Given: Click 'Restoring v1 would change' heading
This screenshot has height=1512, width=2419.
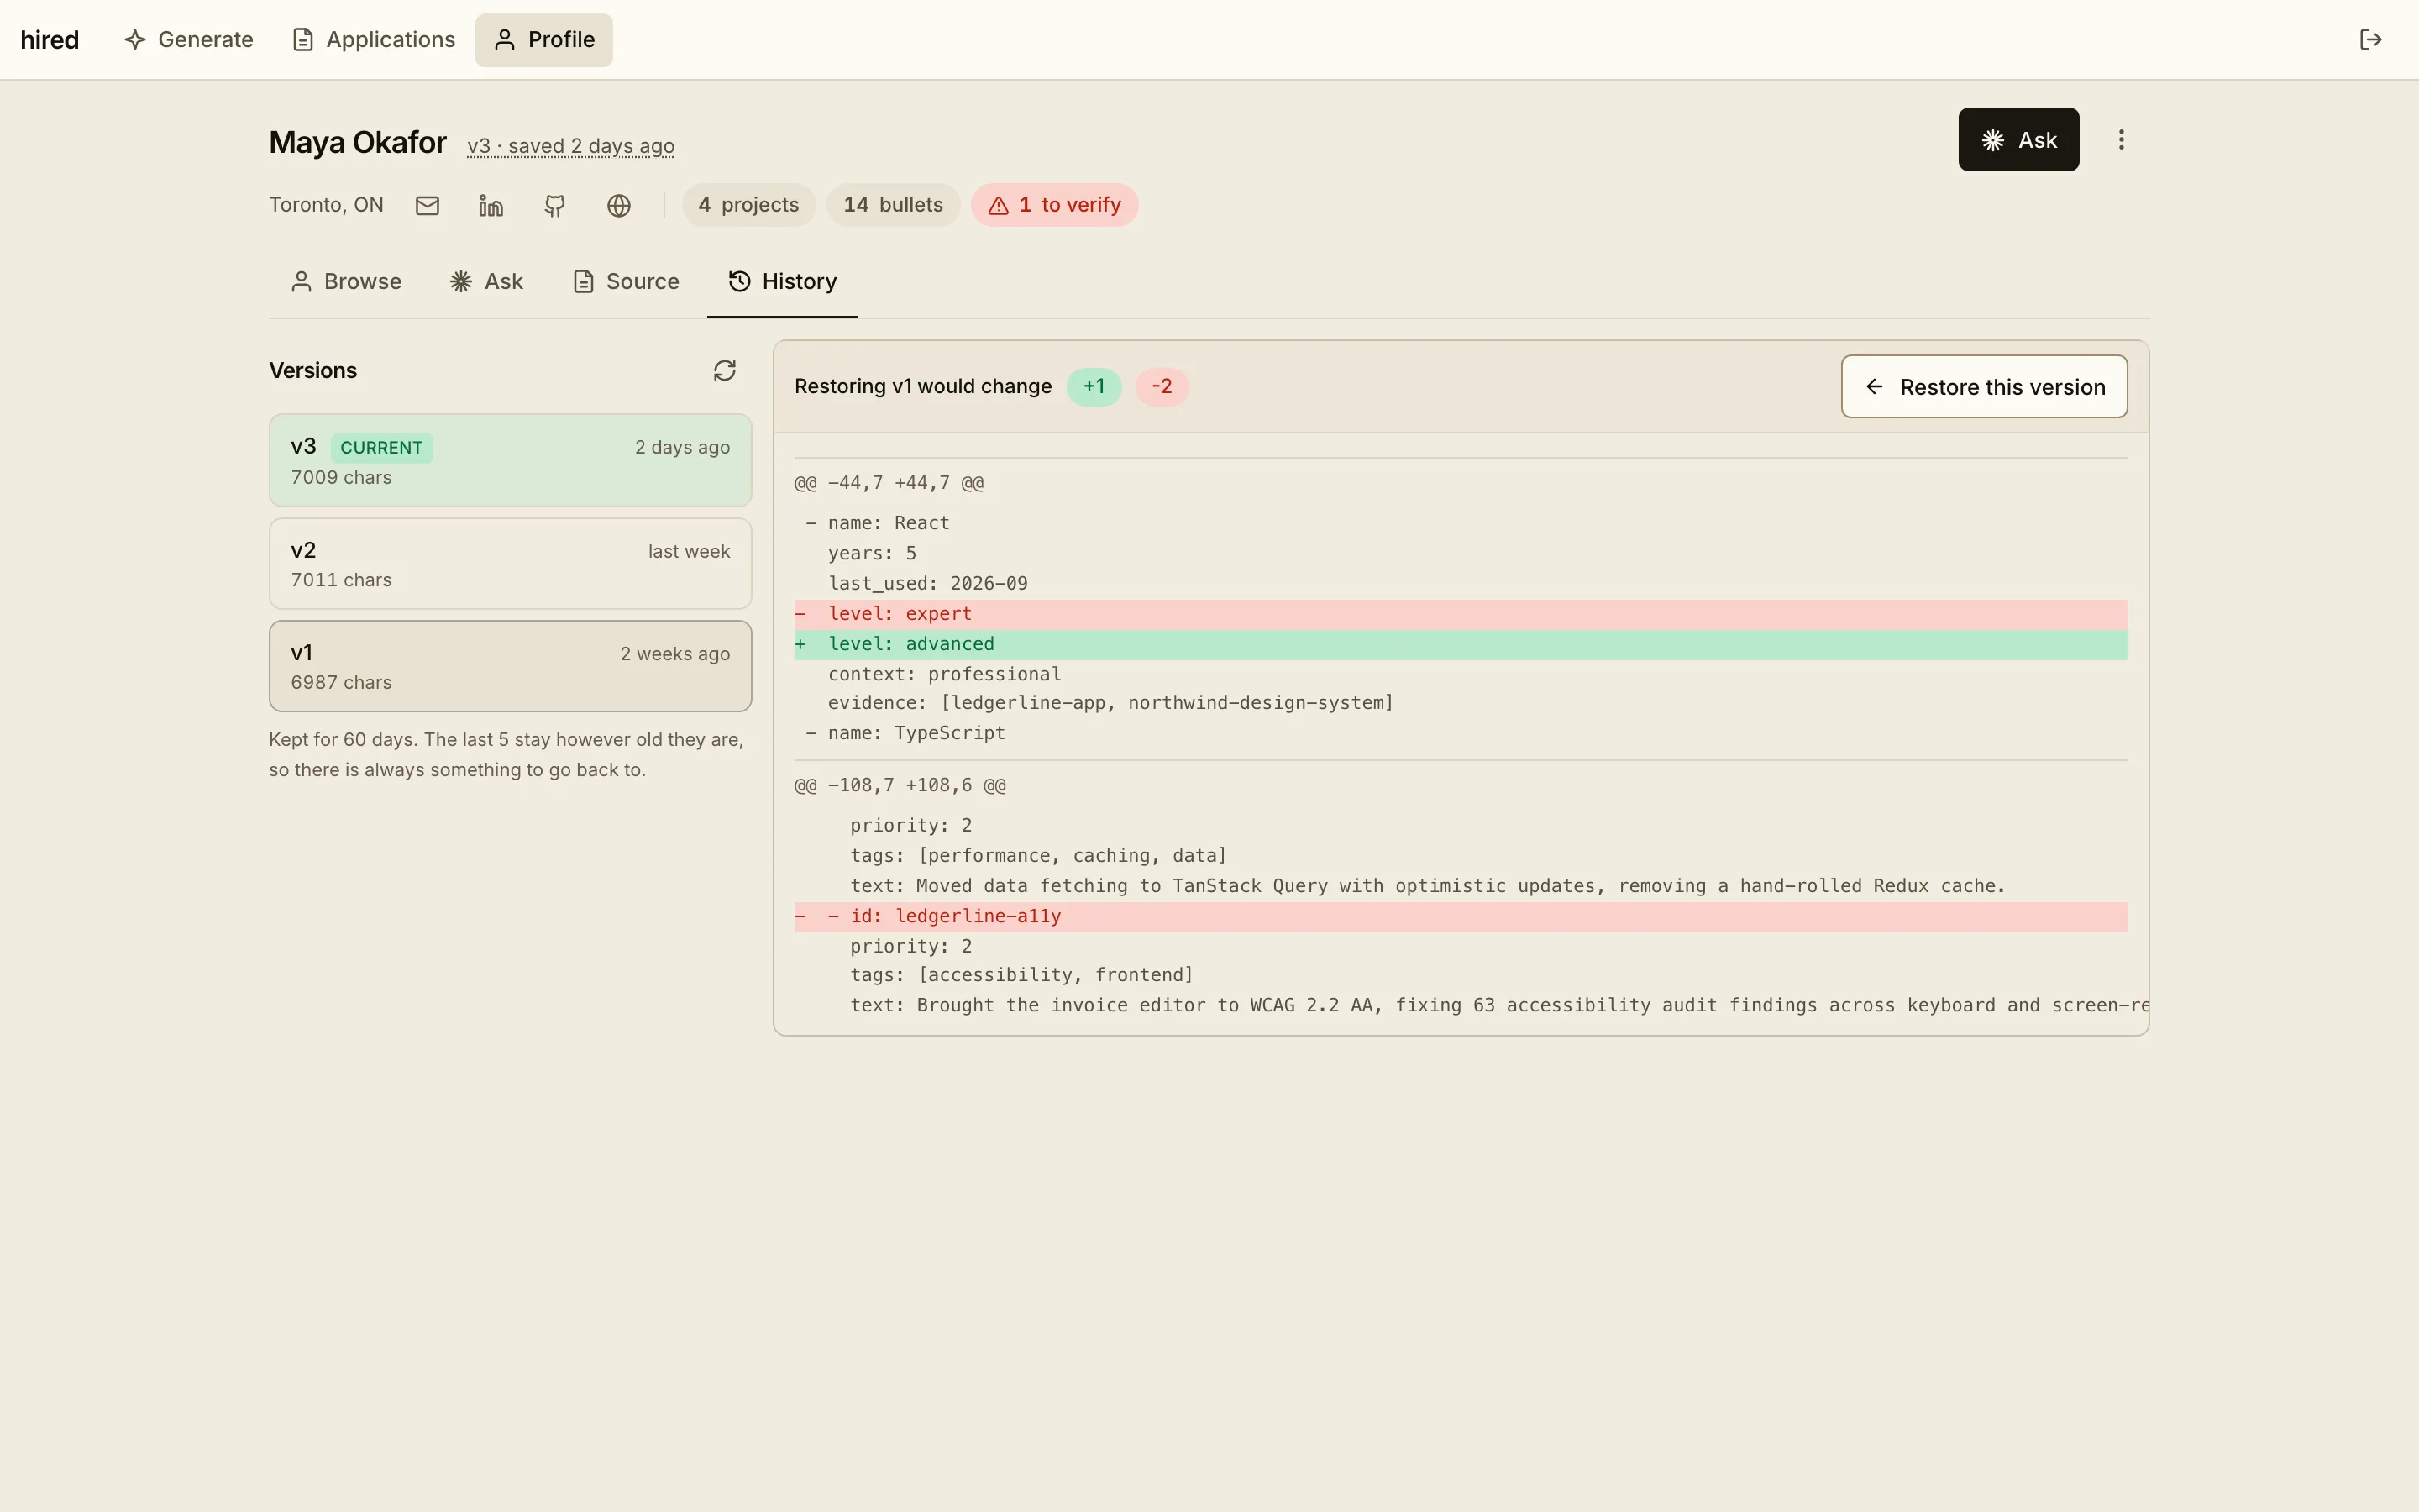Looking at the screenshot, I should coord(922,387).
